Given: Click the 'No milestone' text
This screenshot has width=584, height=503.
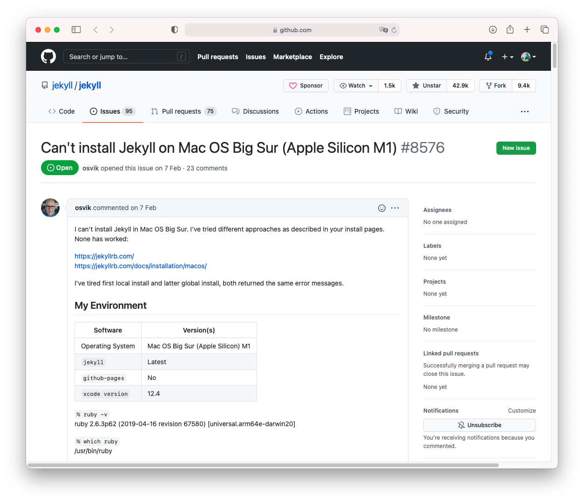Looking at the screenshot, I should click(441, 330).
